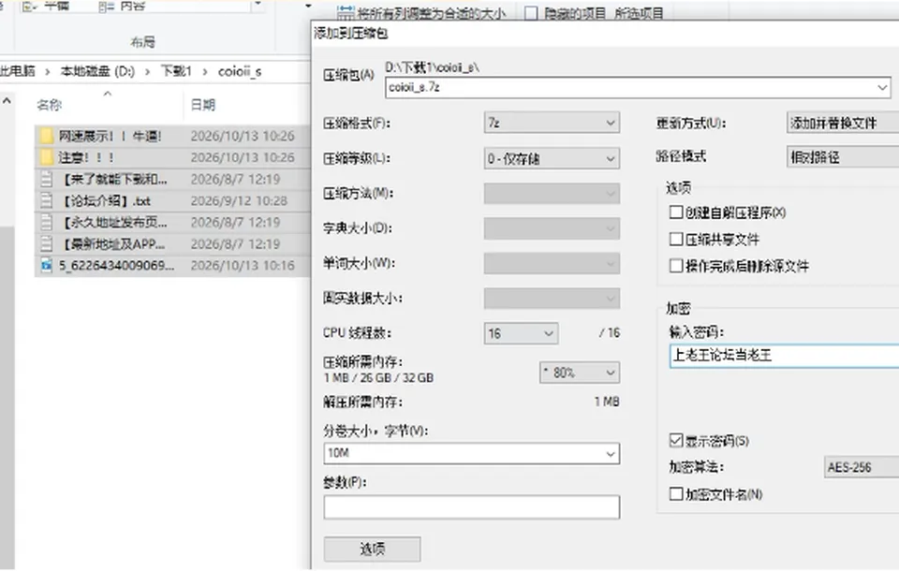Click the coioii_s breadcrumb segment

(x=240, y=72)
